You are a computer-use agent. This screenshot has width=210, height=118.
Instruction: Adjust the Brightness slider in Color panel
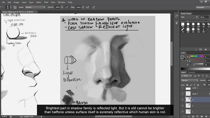tap(196, 64)
